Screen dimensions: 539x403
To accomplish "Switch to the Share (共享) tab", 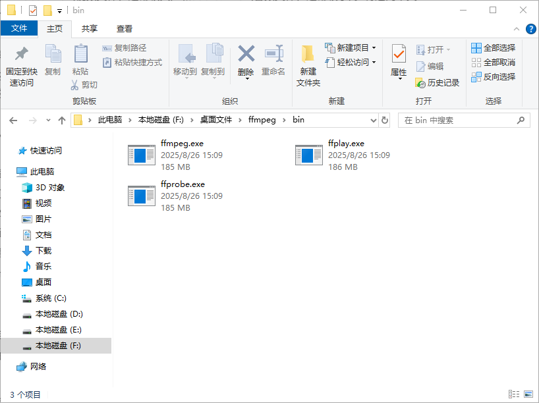I will [x=90, y=29].
